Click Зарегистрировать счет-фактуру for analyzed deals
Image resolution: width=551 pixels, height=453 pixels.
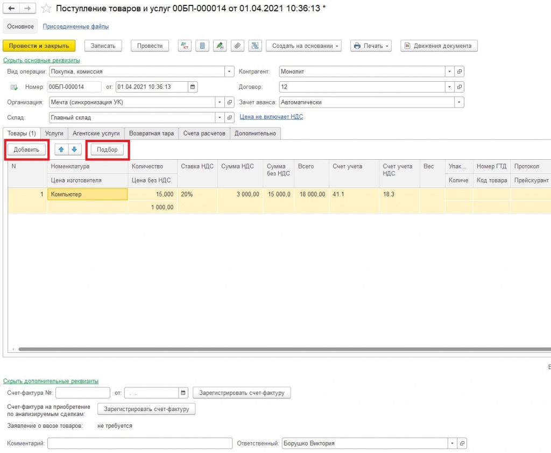(146, 409)
